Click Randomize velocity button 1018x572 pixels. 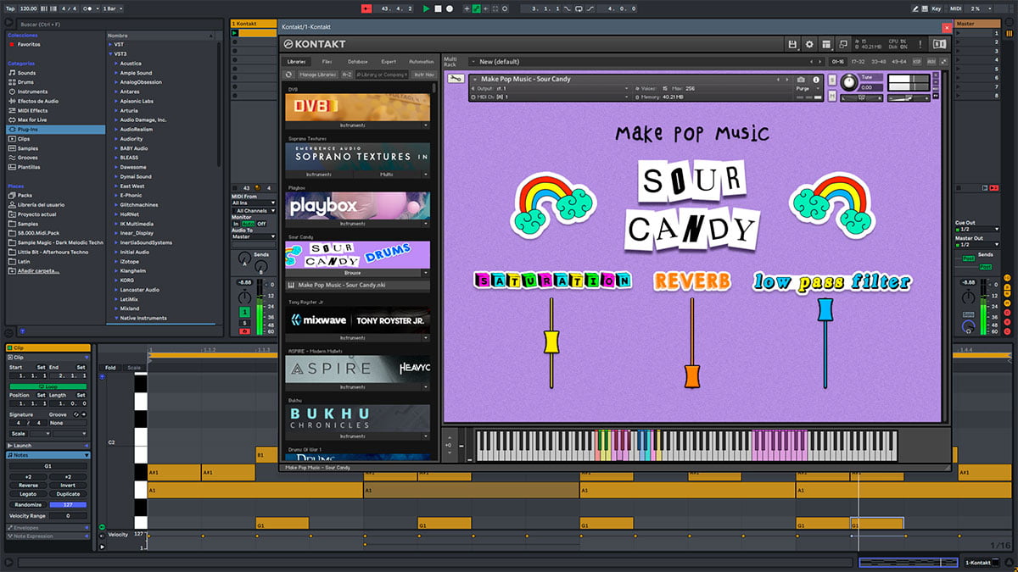click(x=28, y=504)
